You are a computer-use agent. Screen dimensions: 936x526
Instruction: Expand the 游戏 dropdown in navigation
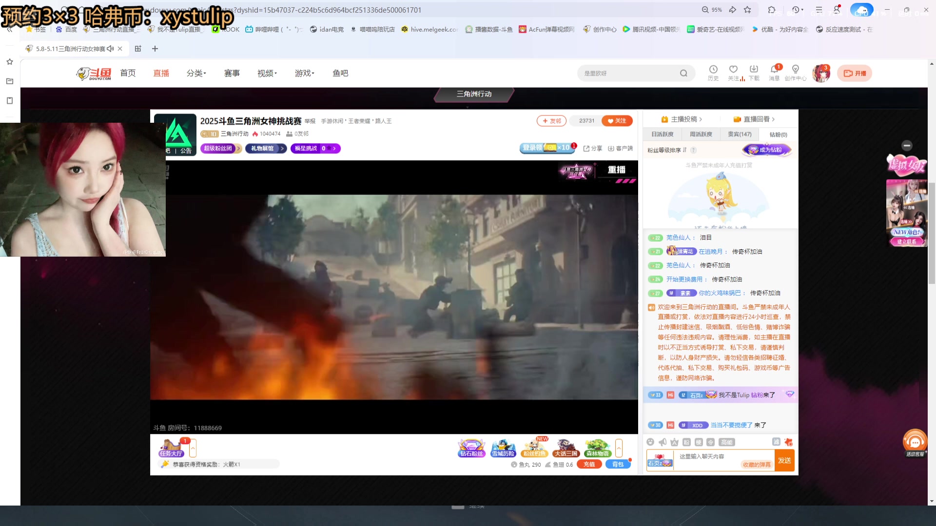click(305, 73)
